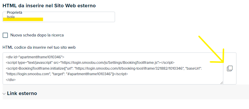Viewport: 249px width, 109px height.
Task: Click the 'Link esterno' section title
Action: 22,93
